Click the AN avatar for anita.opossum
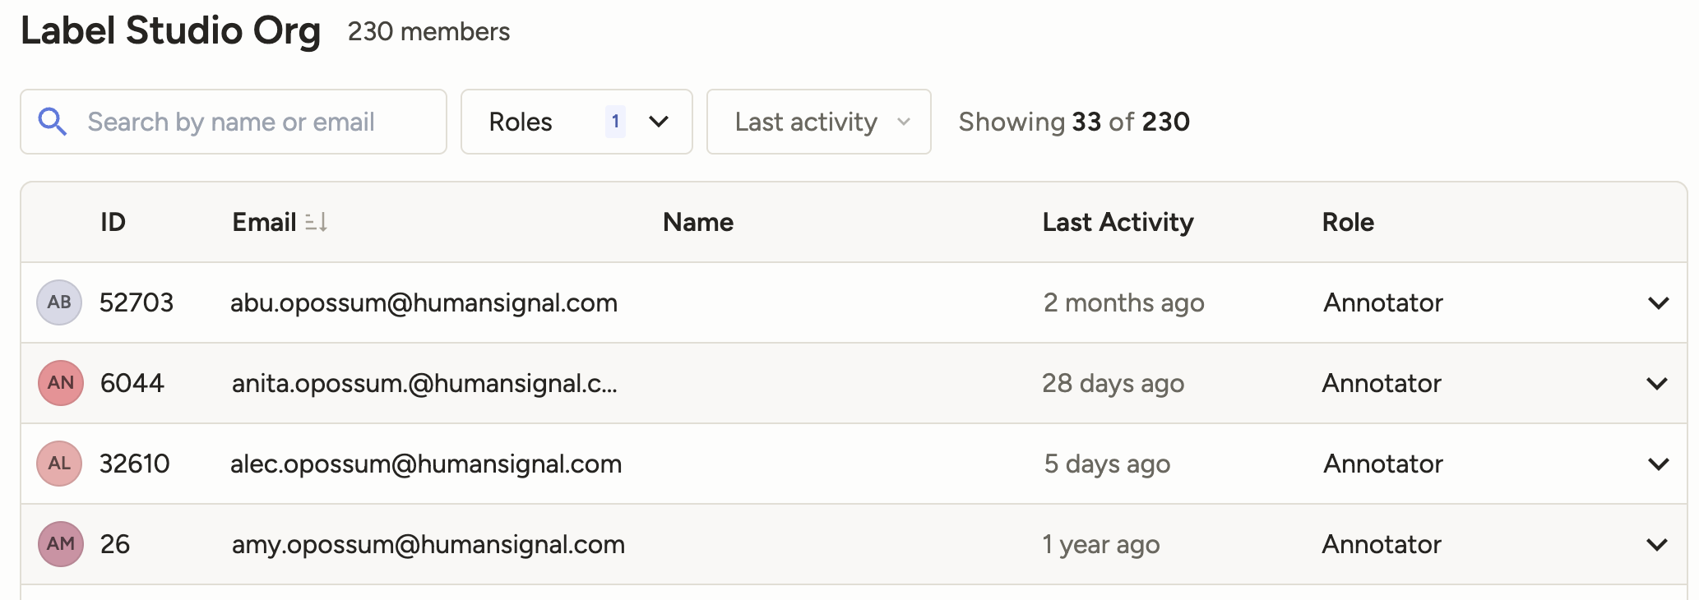 (61, 383)
